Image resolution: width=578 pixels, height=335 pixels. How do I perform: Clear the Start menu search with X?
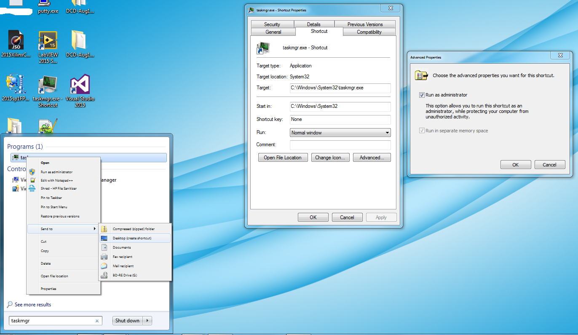(97, 321)
